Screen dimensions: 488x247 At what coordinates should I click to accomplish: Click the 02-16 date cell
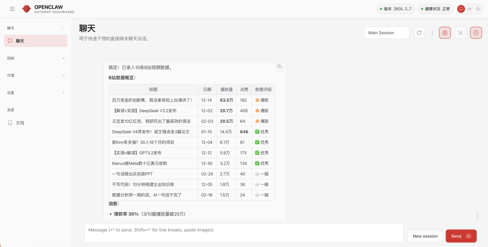[x=206, y=195]
